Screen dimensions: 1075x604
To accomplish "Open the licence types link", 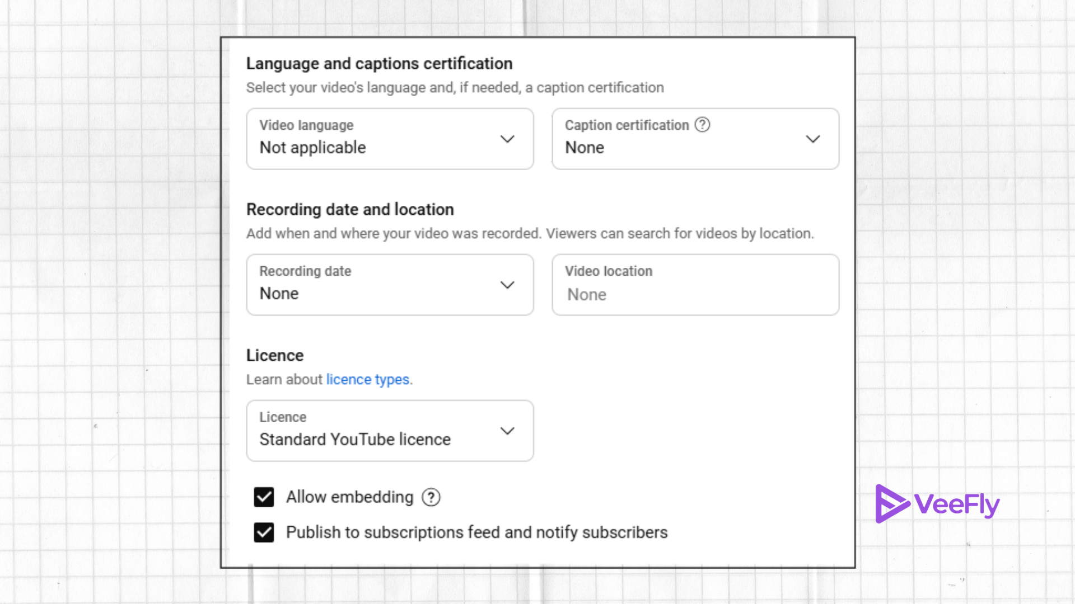I will pyautogui.click(x=368, y=379).
